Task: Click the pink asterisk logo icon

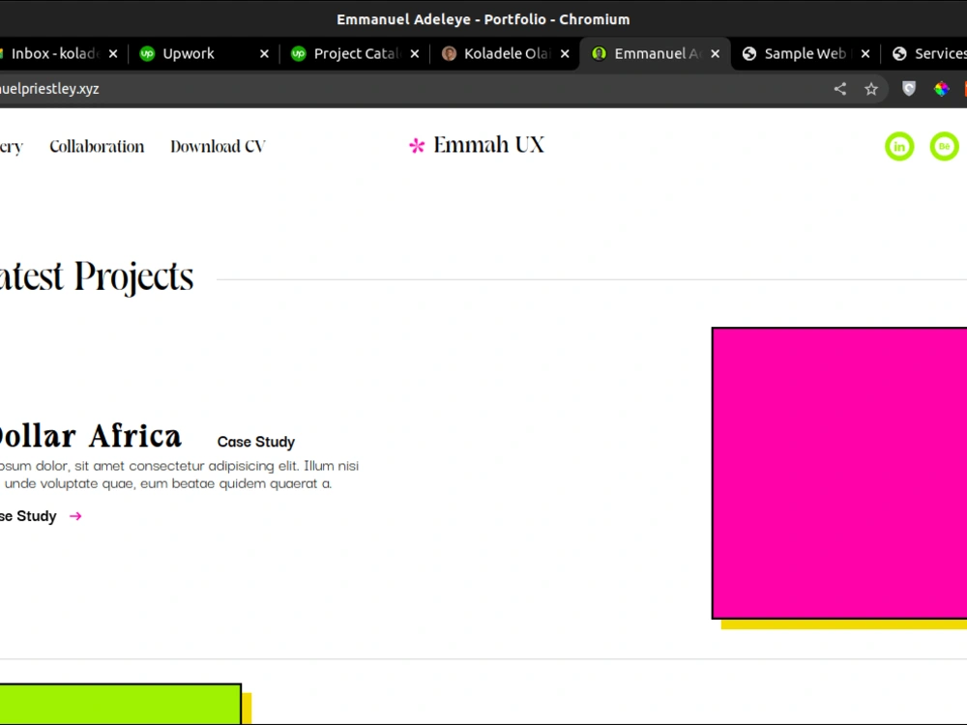Action: point(417,146)
